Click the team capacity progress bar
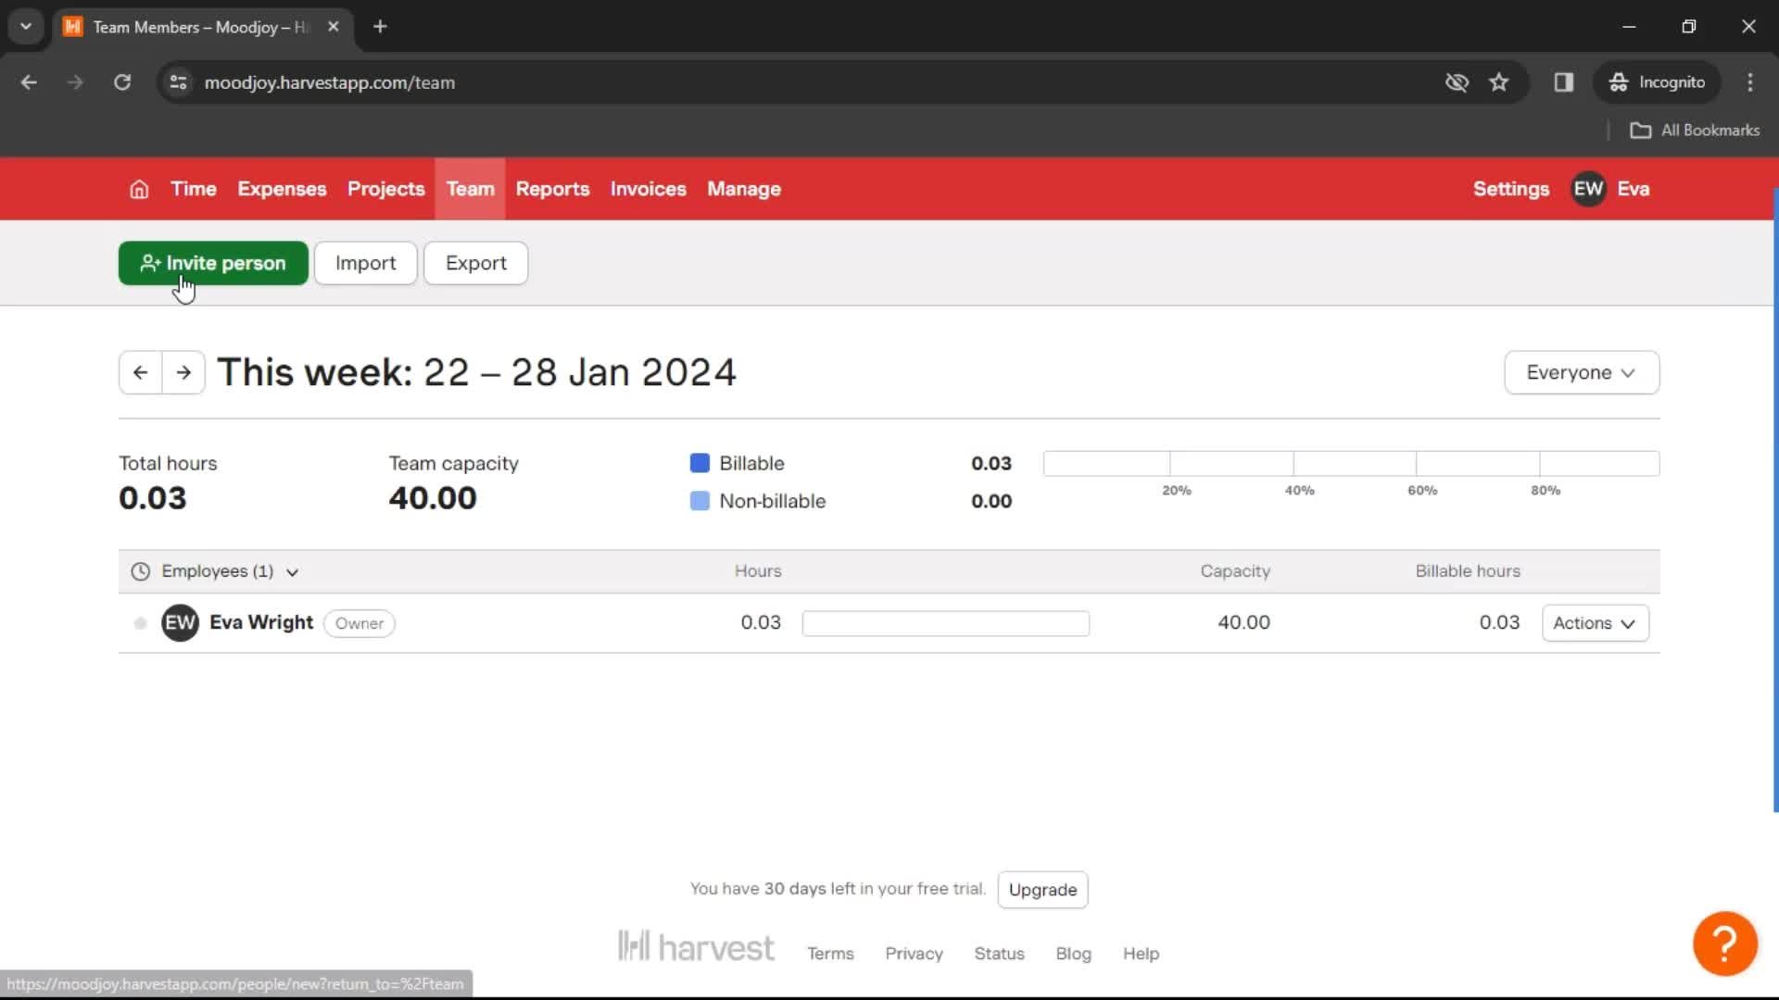Screen dimensions: 1779x1000 (1351, 463)
